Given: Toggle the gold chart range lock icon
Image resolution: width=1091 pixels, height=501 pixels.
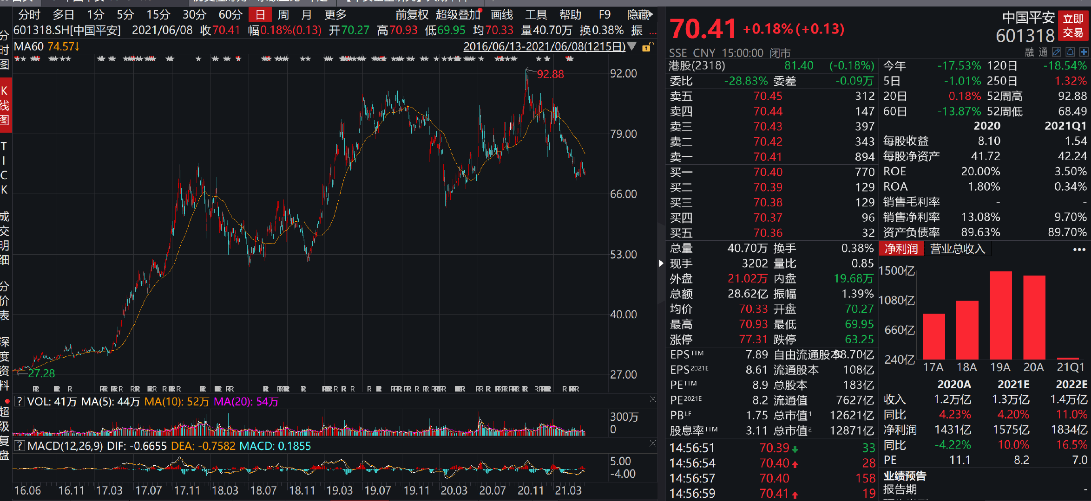Looking at the screenshot, I should click(647, 47).
